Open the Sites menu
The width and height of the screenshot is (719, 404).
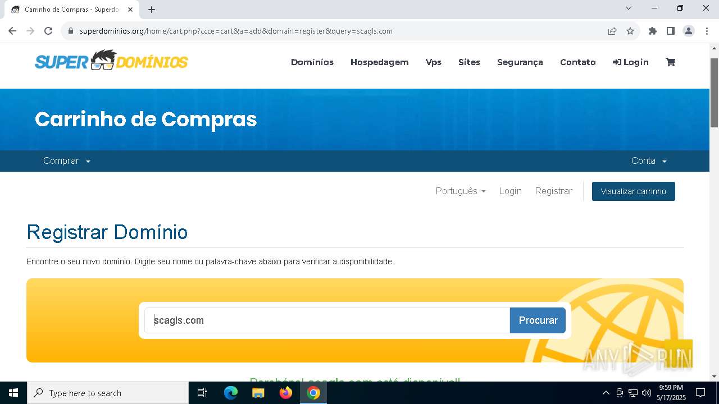469,62
